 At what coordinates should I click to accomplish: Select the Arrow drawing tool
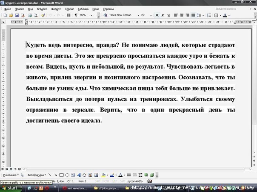(56, 175)
